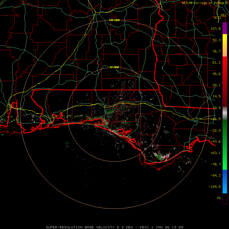Click the -109.8 velocity scale label
This screenshot has width=229, height=229.
(x=214, y=187)
